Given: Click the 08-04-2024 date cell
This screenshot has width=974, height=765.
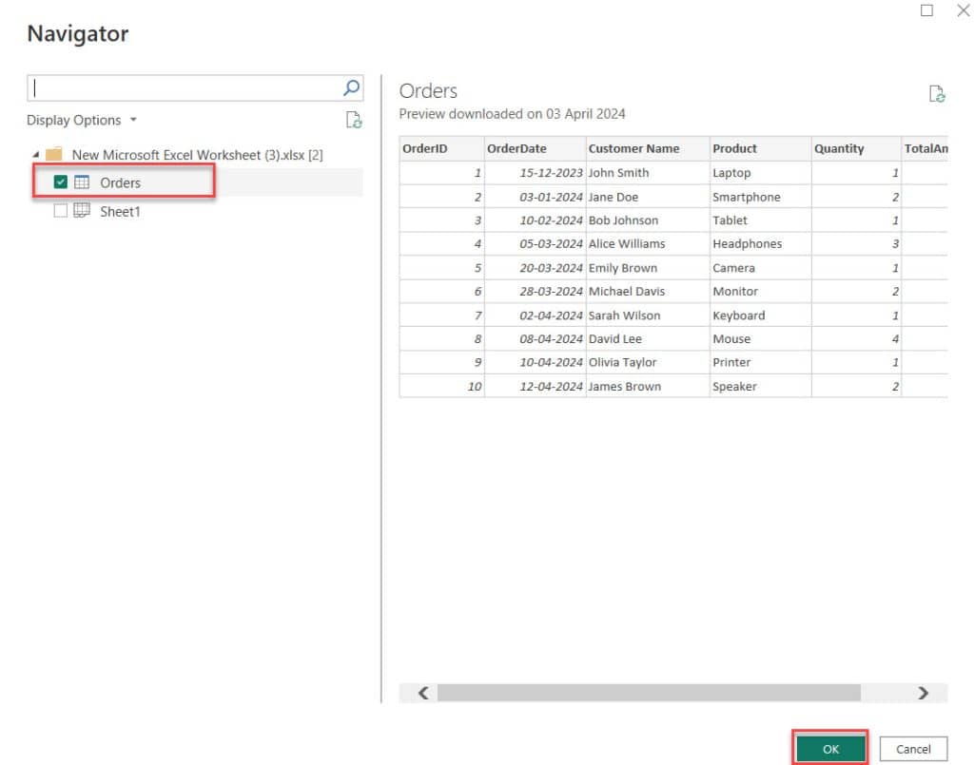Looking at the screenshot, I should pyautogui.click(x=535, y=338).
